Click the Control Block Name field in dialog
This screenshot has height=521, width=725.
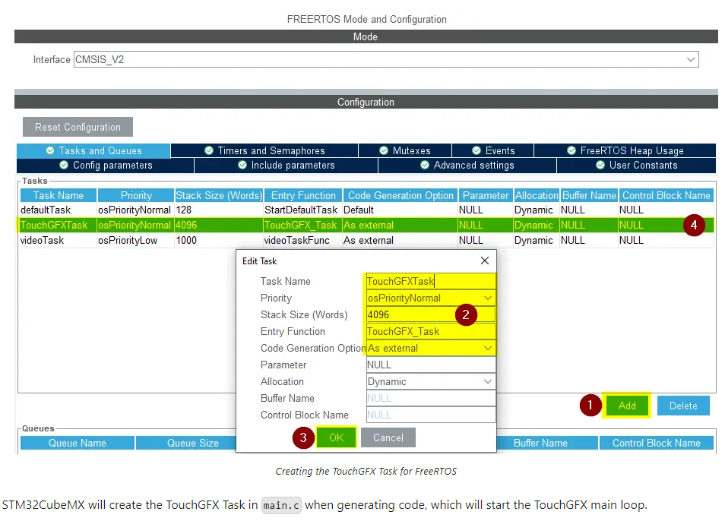click(431, 415)
